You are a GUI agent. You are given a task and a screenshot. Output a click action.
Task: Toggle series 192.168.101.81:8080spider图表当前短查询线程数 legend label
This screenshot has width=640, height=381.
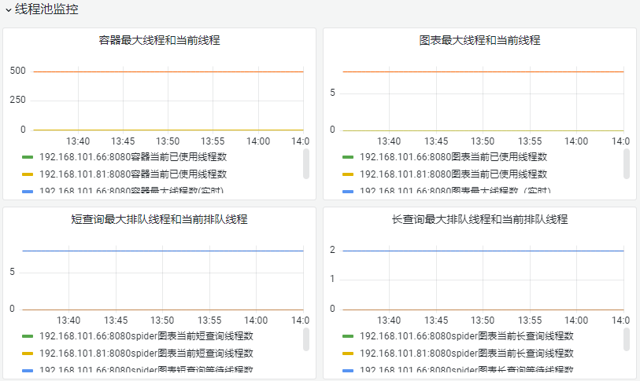146,354
